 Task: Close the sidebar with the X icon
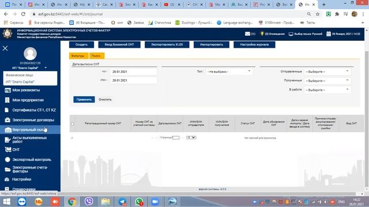(5, 48)
